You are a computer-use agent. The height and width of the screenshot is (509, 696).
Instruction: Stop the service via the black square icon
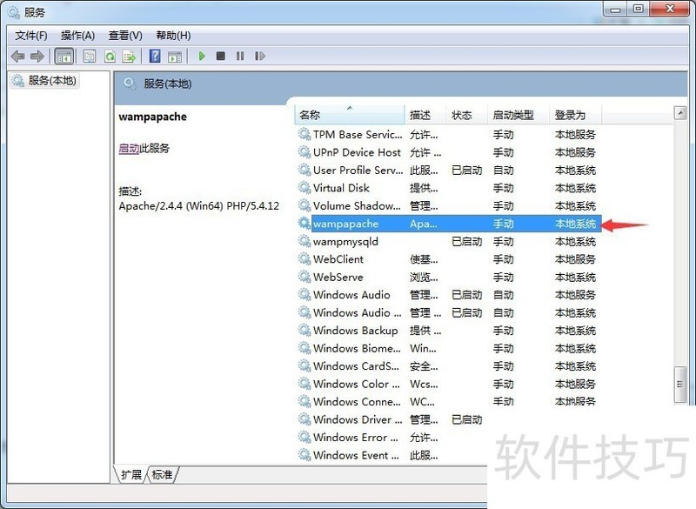pyautogui.click(x=222, y=56)
